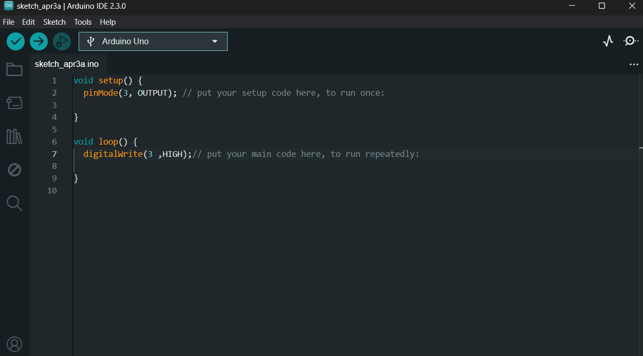This screenshot has width=643, height=356.
Task: Open the Help menu
Action: pos(108,22)
